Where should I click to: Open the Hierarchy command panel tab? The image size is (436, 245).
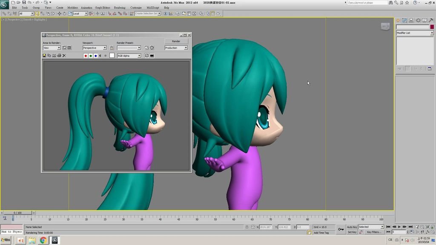pyautogui.click(x=411, y=20)
